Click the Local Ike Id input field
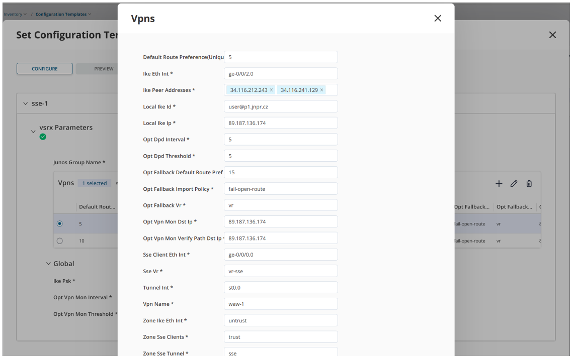The width and height of the screenshot is (573, 357). pos(281,106)
